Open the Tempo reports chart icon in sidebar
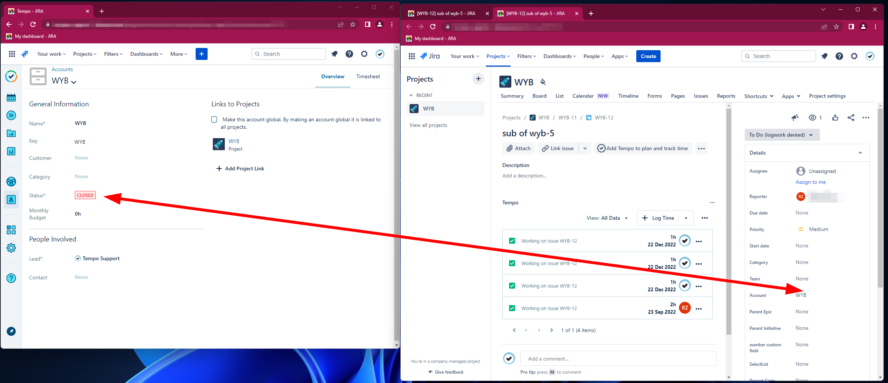Image resolution: width=888 pixels, height=383 pixels. tap(11, 151)
